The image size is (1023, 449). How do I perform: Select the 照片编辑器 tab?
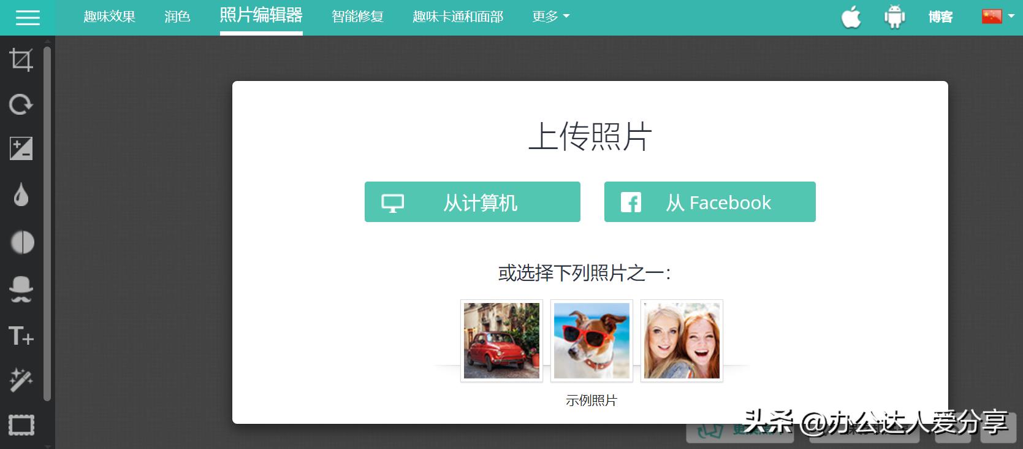pos(261,15)
